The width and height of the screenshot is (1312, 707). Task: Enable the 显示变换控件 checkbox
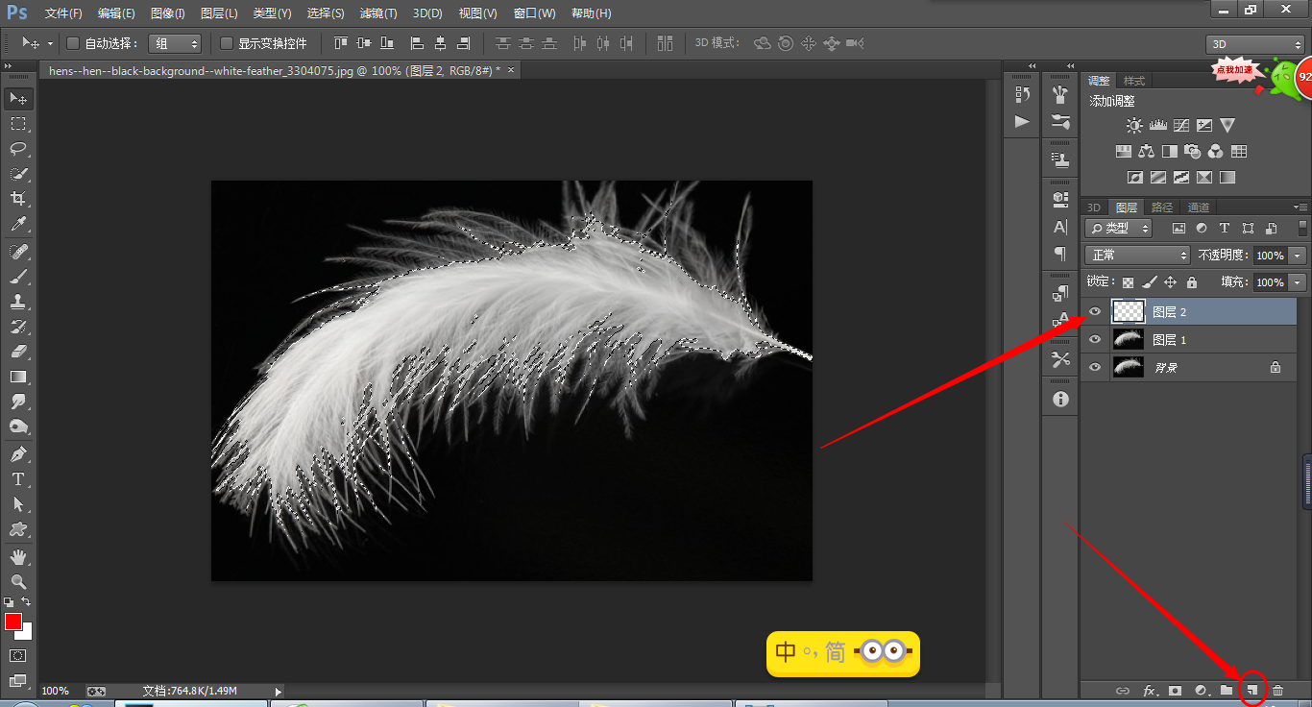[x=227, y=43]
